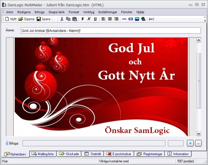The height and width of the screenshot is (165, 208).
Task: Create a new document with Nytt
Action: point(11,19)
